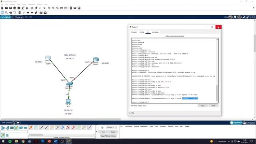Click the Delete scenario button
256x144 pixels.
[113, 132]
